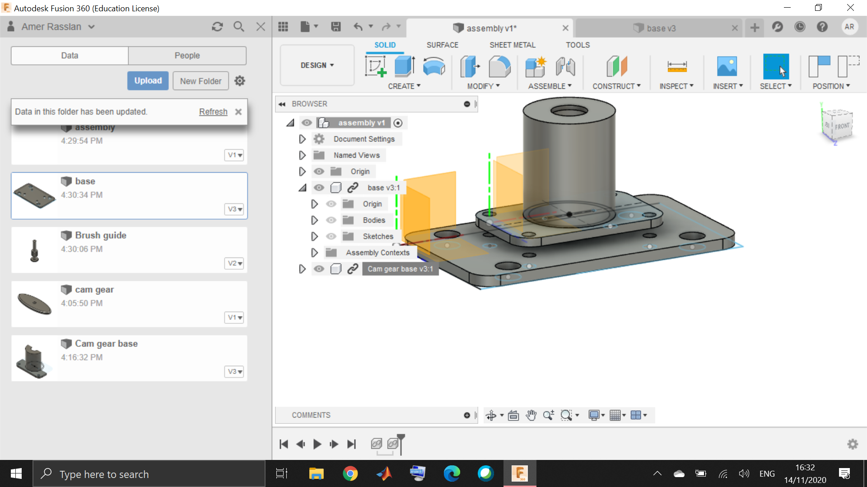
Task: Hide the assembly v1 root component
Action: click(x=307, y=123)
